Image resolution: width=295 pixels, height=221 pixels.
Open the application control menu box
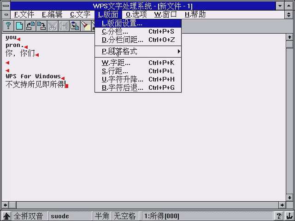(6, 6)
